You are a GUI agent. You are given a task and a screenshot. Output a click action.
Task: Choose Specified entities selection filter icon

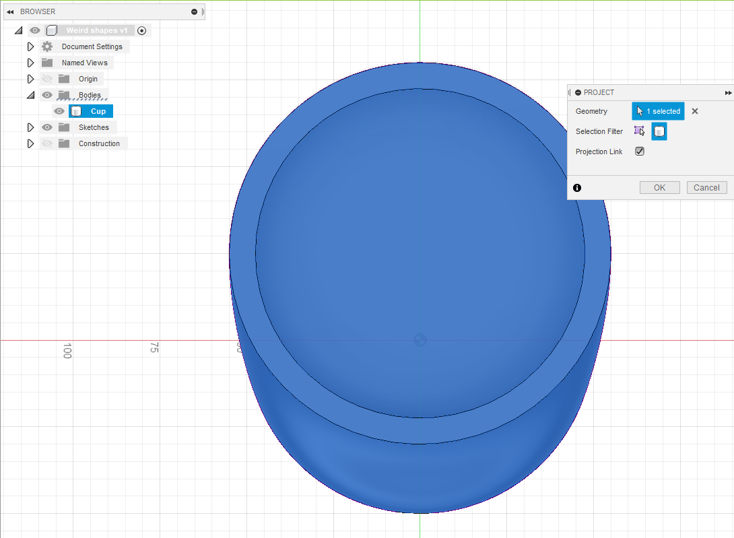click(640, 131)
